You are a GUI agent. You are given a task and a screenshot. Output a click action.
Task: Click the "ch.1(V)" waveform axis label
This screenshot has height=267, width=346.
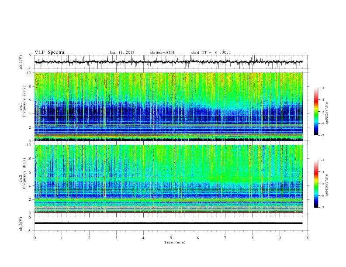(x=21, y=62)
